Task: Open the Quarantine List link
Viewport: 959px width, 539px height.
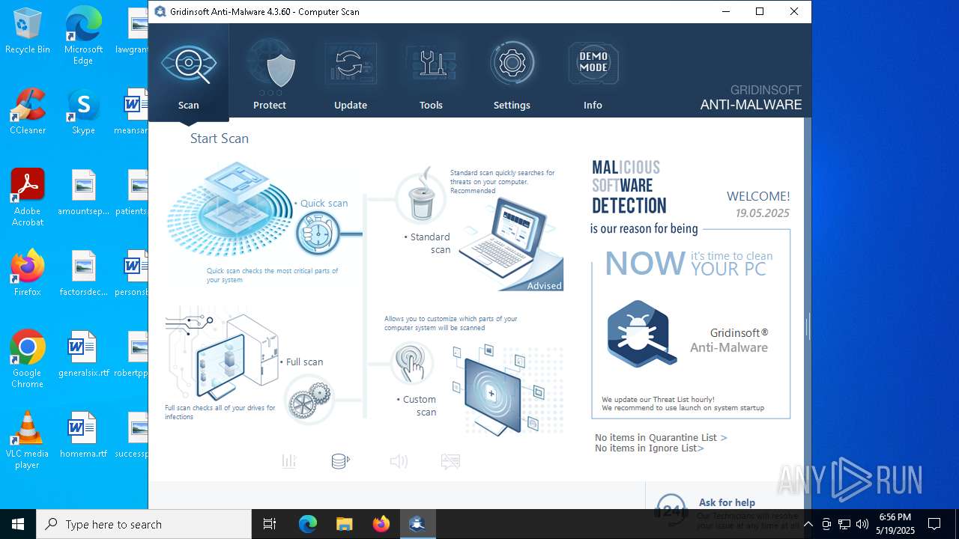Action: (661, 438)
